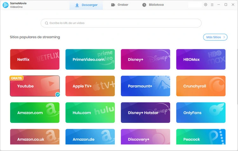Open the hamburger menu in title bar
Screen dimensions: 238x151
pos(212,5)
